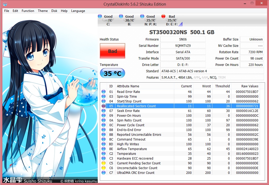
Task: Click the Interface field Serial ATA
Action: click(183, 52)
